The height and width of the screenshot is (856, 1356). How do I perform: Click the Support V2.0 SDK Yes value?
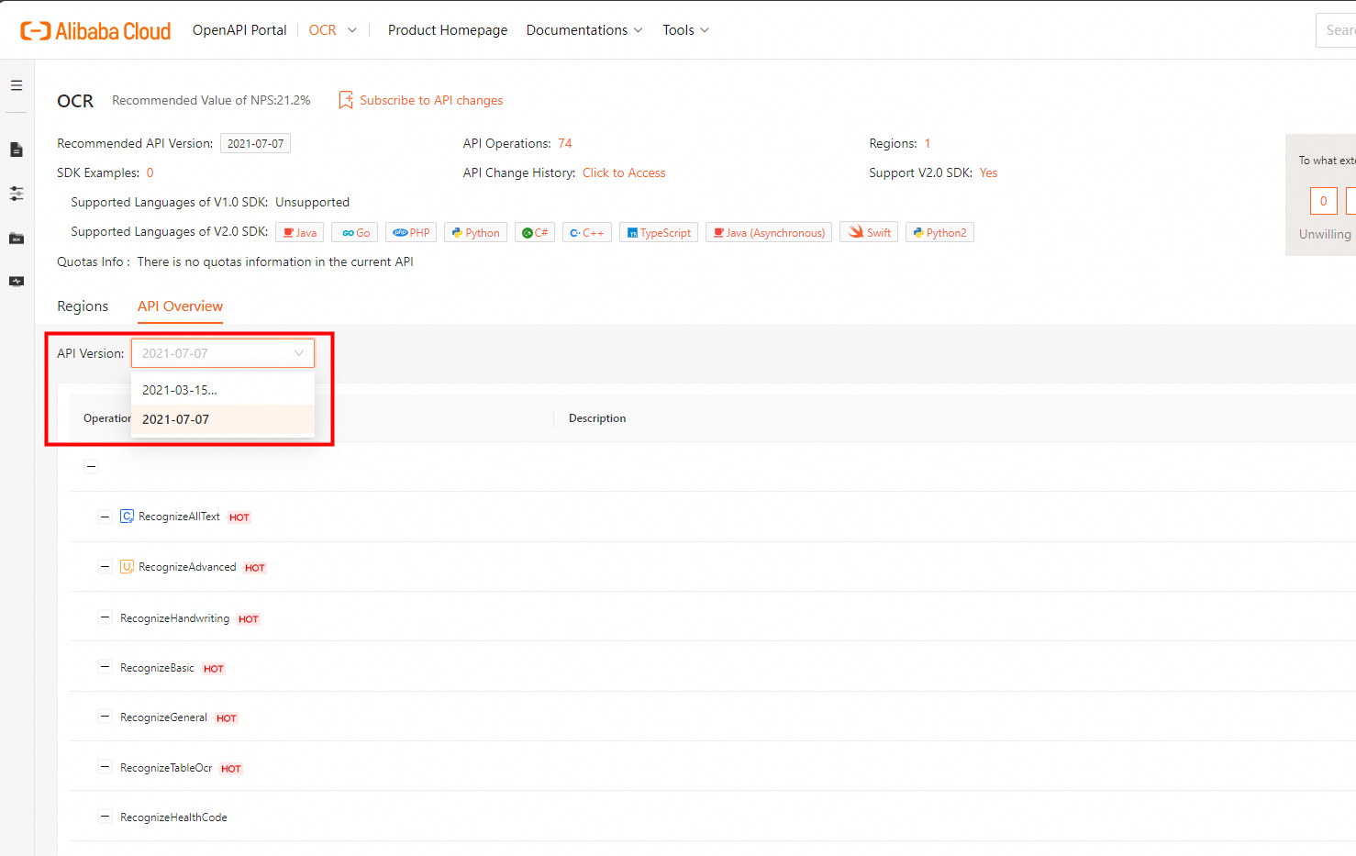point(988,172)
